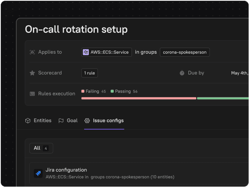Click the May 4th due date

coord(240,73)
